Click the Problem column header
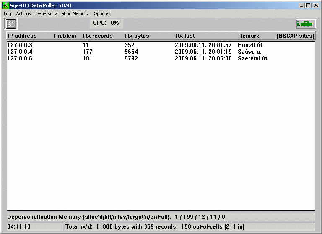 point(65,36)
